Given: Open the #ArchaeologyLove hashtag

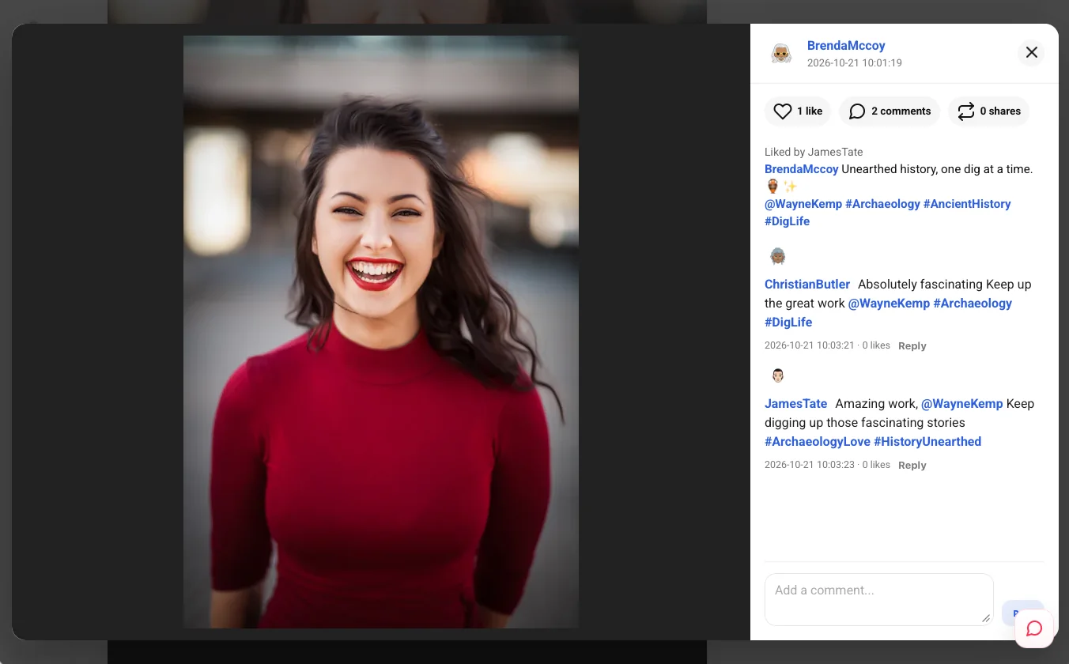Looking at the screenshot, I should click(818, 442).
